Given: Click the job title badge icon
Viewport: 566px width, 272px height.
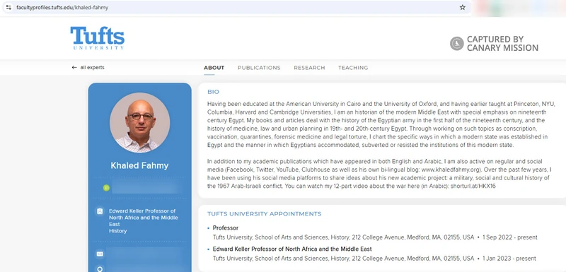Looking at the screenshot, I should (100, 211).
